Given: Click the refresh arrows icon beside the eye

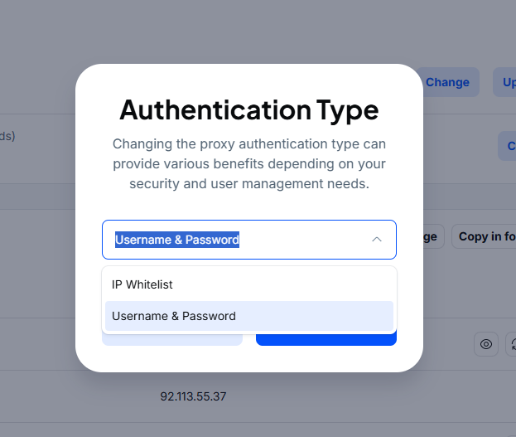Looking at the screenshot, I should pos(512,344).
